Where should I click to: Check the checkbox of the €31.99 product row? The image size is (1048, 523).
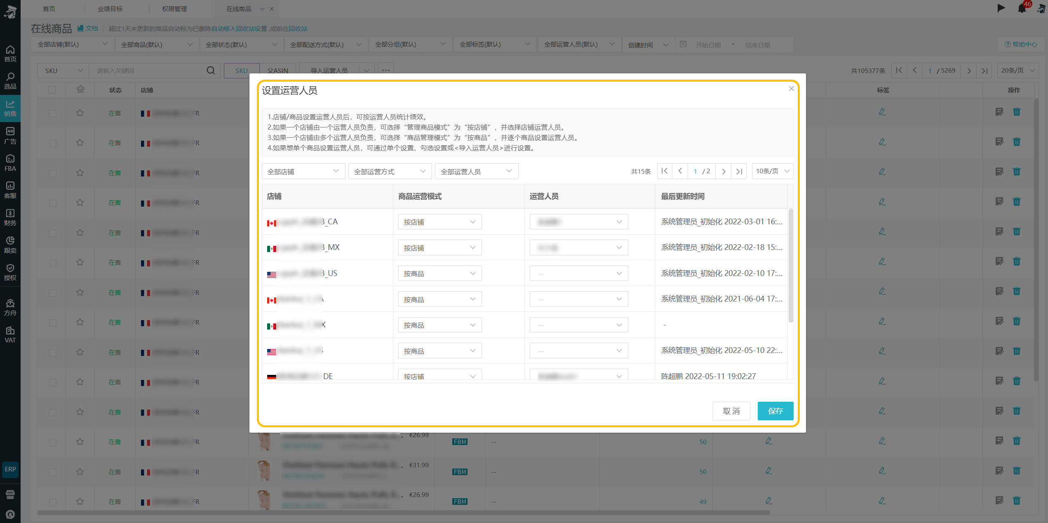click(53, 472)
